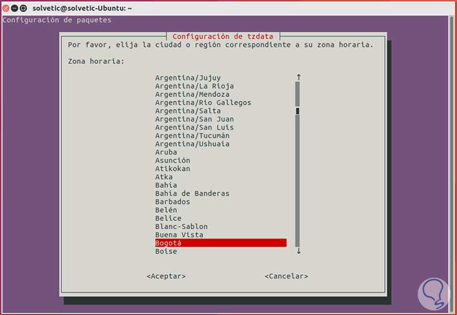Select Asunción time zone

point(173,160)
